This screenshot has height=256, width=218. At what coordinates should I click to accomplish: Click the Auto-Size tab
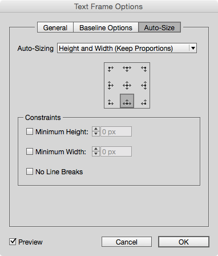(159, 27)
